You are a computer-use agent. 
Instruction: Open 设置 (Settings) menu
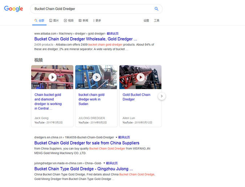pos(146,20)
